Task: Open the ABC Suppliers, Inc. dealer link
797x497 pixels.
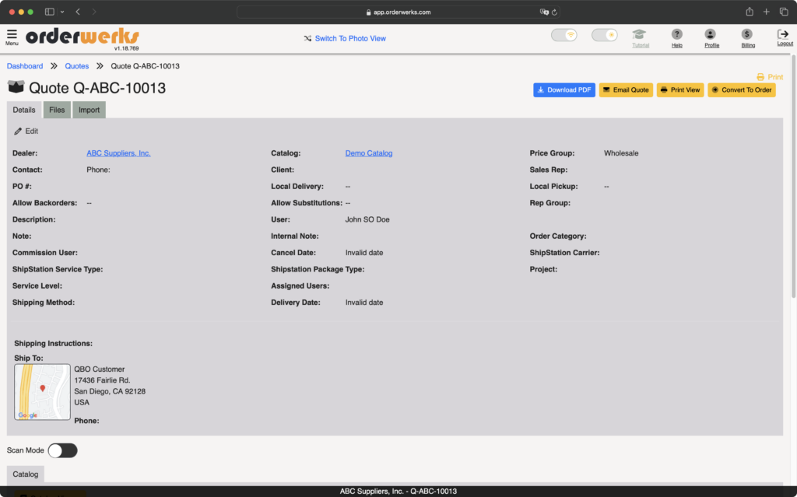Action: tap(118, 153)
